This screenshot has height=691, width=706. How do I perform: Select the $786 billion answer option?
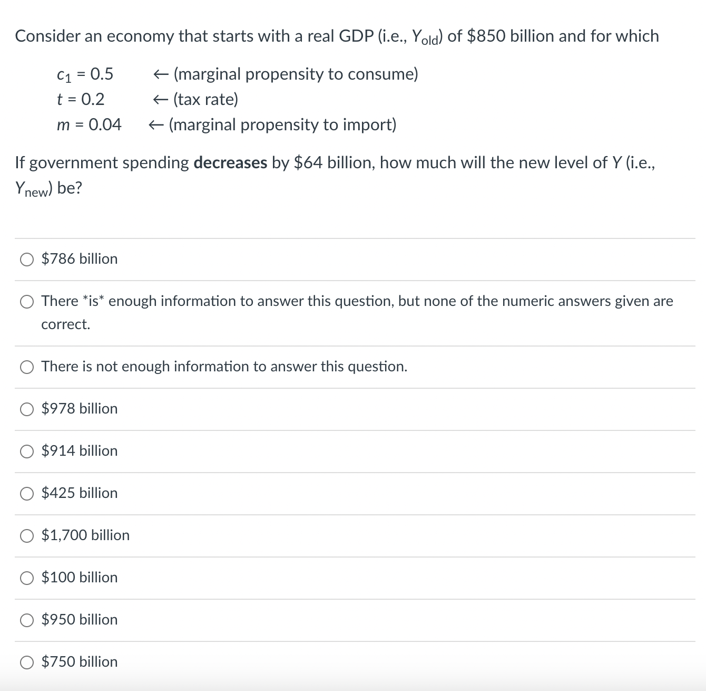click(26, 259)
